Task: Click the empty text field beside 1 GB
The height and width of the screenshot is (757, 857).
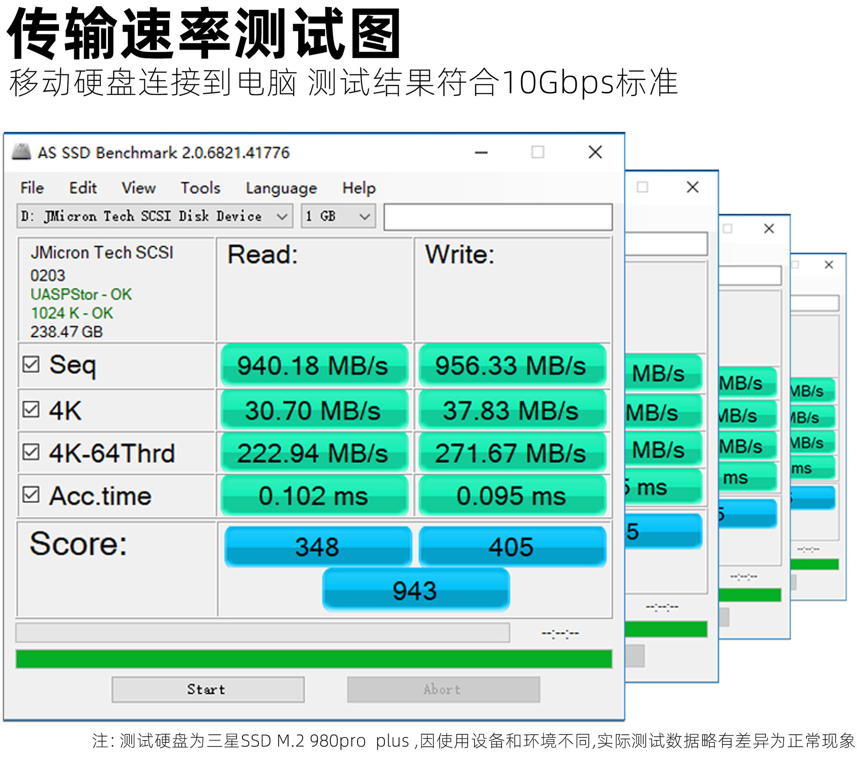Action: tap(498, 217)
